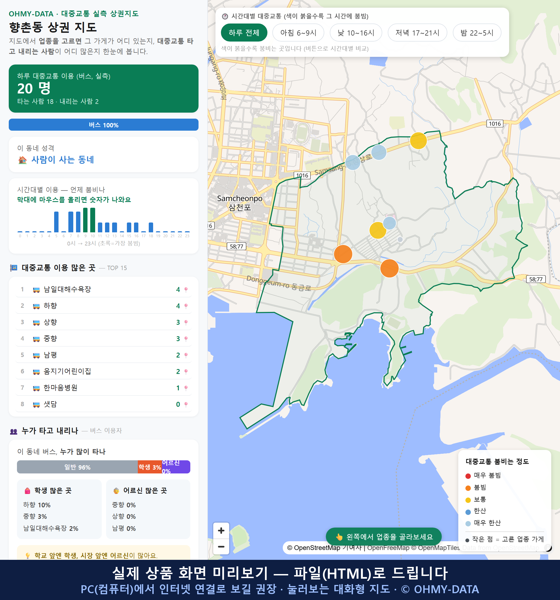Image resolution: width=560 pixels, height=600 pixels.
Task: Click the pin icon in 중향 row
Action: pyautogui.click(x=186, y=339)
